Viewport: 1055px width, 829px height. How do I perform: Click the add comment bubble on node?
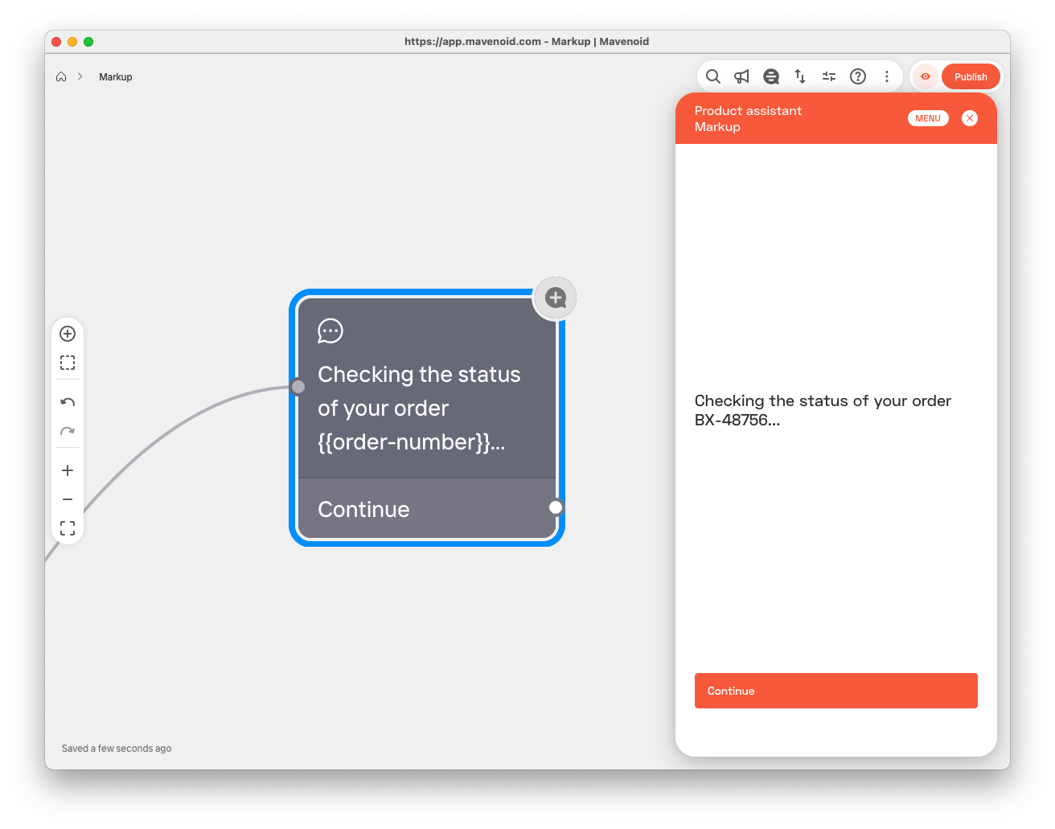556,298
